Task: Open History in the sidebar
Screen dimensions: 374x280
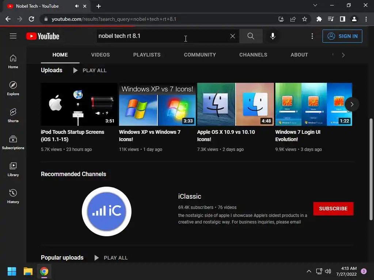Action: 13,196
